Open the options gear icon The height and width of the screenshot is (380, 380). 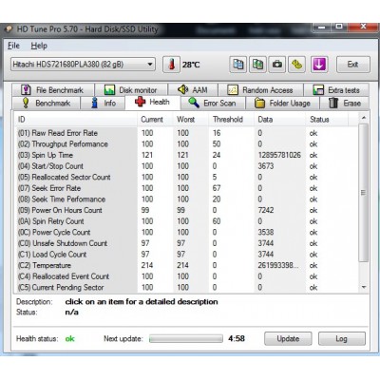coord(297,65)
